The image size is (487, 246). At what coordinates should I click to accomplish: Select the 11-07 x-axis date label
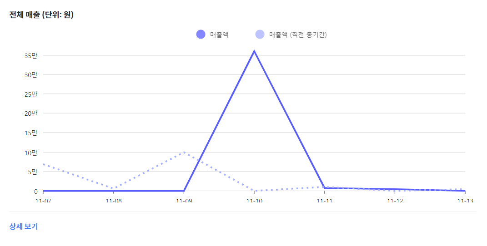tap(43, 201)
